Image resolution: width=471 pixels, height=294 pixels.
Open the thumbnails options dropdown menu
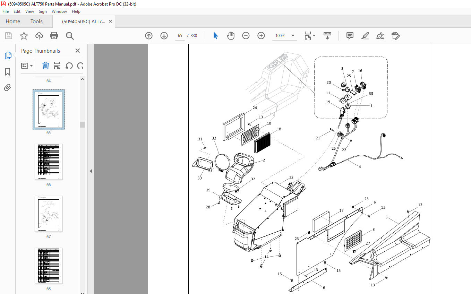tap(27, 66)
